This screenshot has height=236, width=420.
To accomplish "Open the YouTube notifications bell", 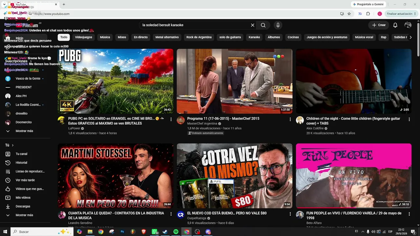I will point(395,25).
